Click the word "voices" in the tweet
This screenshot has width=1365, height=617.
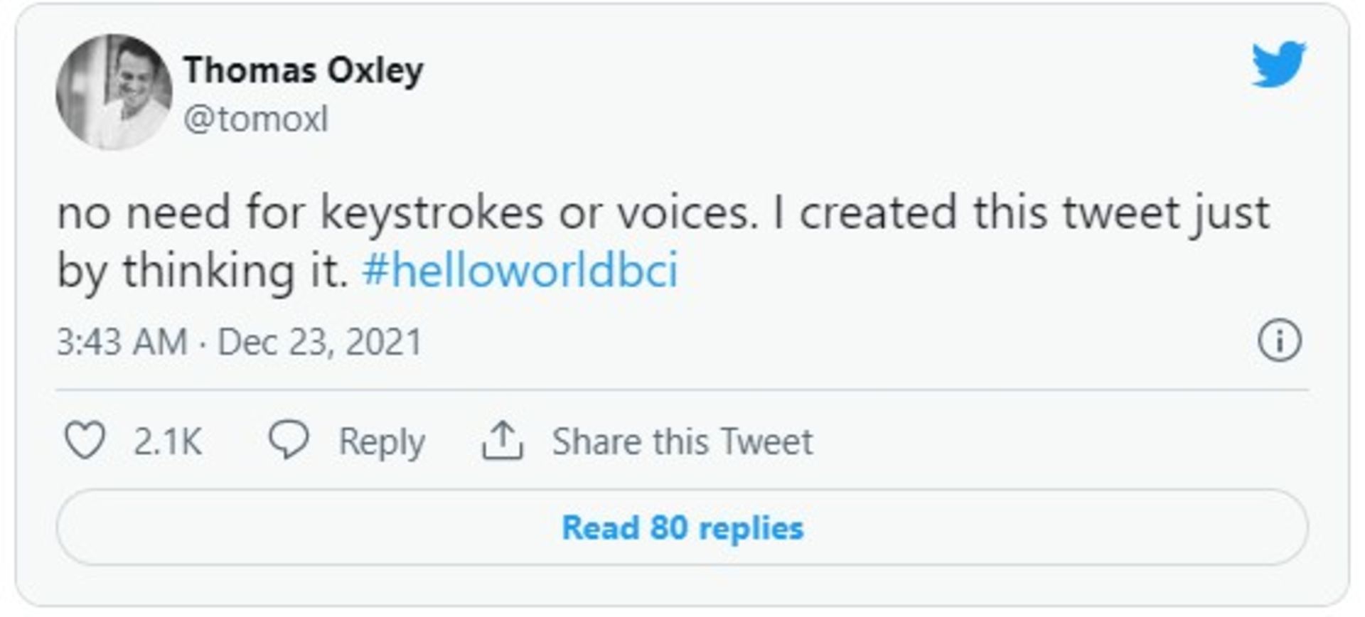pos(686,213)
